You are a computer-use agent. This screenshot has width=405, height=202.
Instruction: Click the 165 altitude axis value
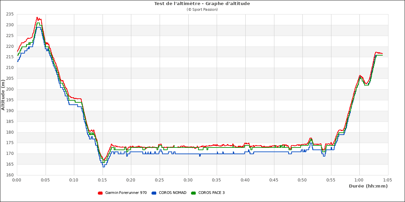coord(10,164)
